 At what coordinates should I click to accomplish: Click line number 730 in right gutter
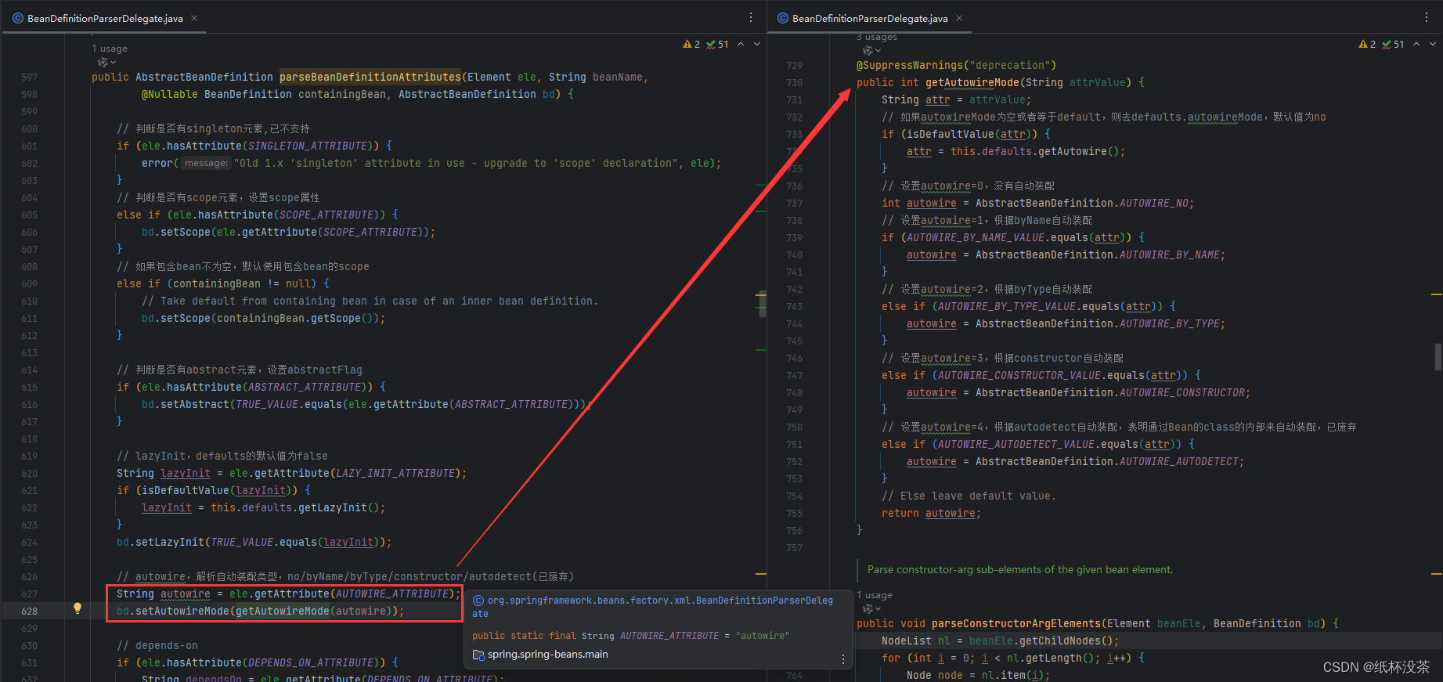794,82
